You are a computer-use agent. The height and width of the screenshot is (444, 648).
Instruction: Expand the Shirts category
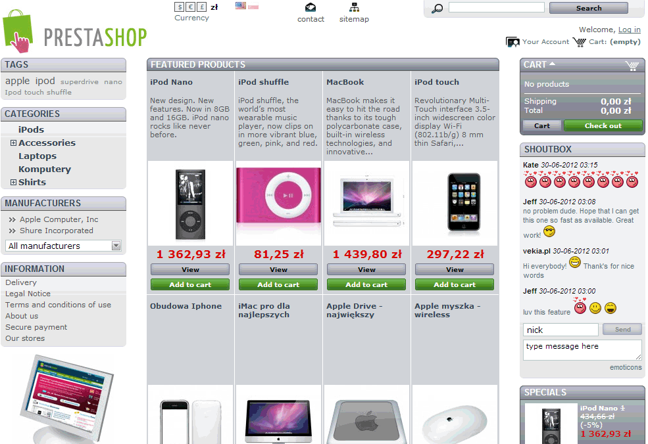(x=13, y=182)
